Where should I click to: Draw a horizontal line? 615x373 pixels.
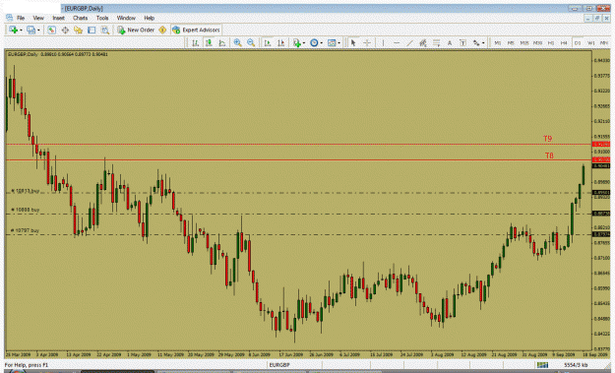click(x=397, y=42)
